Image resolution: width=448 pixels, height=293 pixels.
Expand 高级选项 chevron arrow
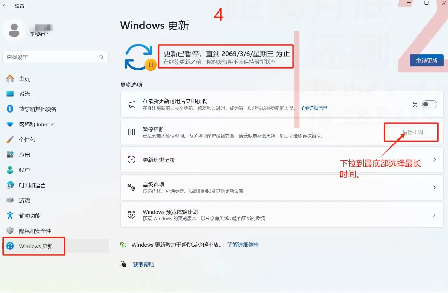434,187
